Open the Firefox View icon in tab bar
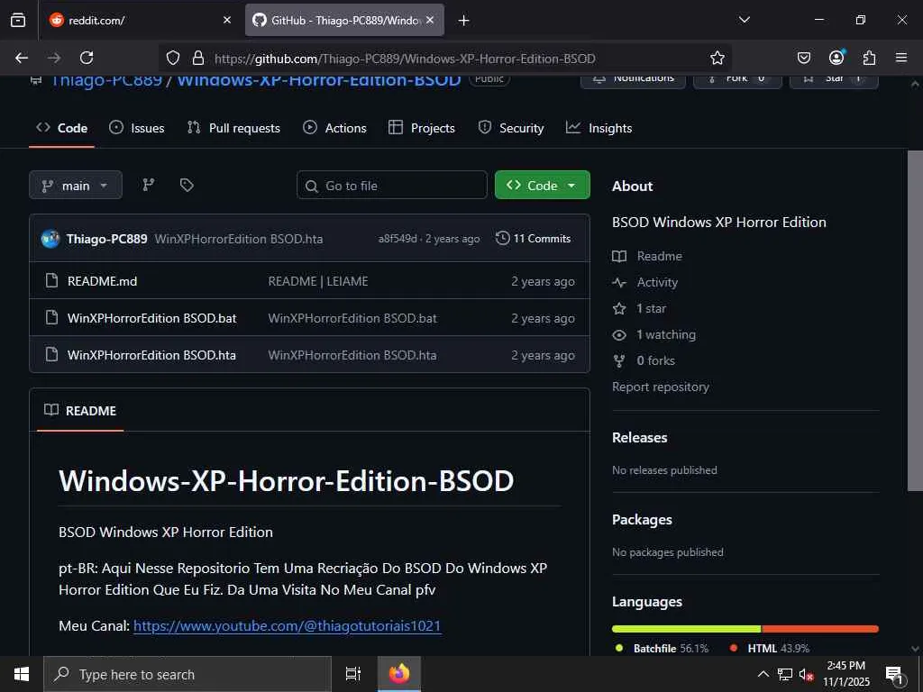923x692 pixels. (18, 20)
